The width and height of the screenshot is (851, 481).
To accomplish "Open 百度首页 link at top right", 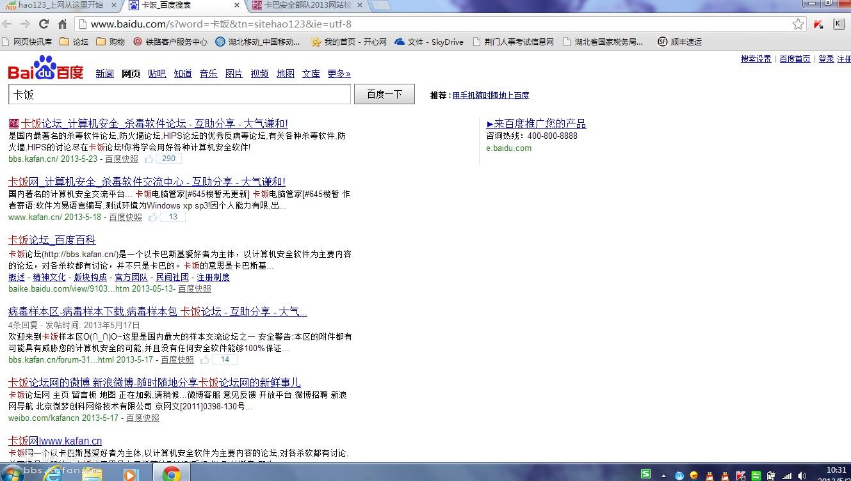I will click(795, 59).
